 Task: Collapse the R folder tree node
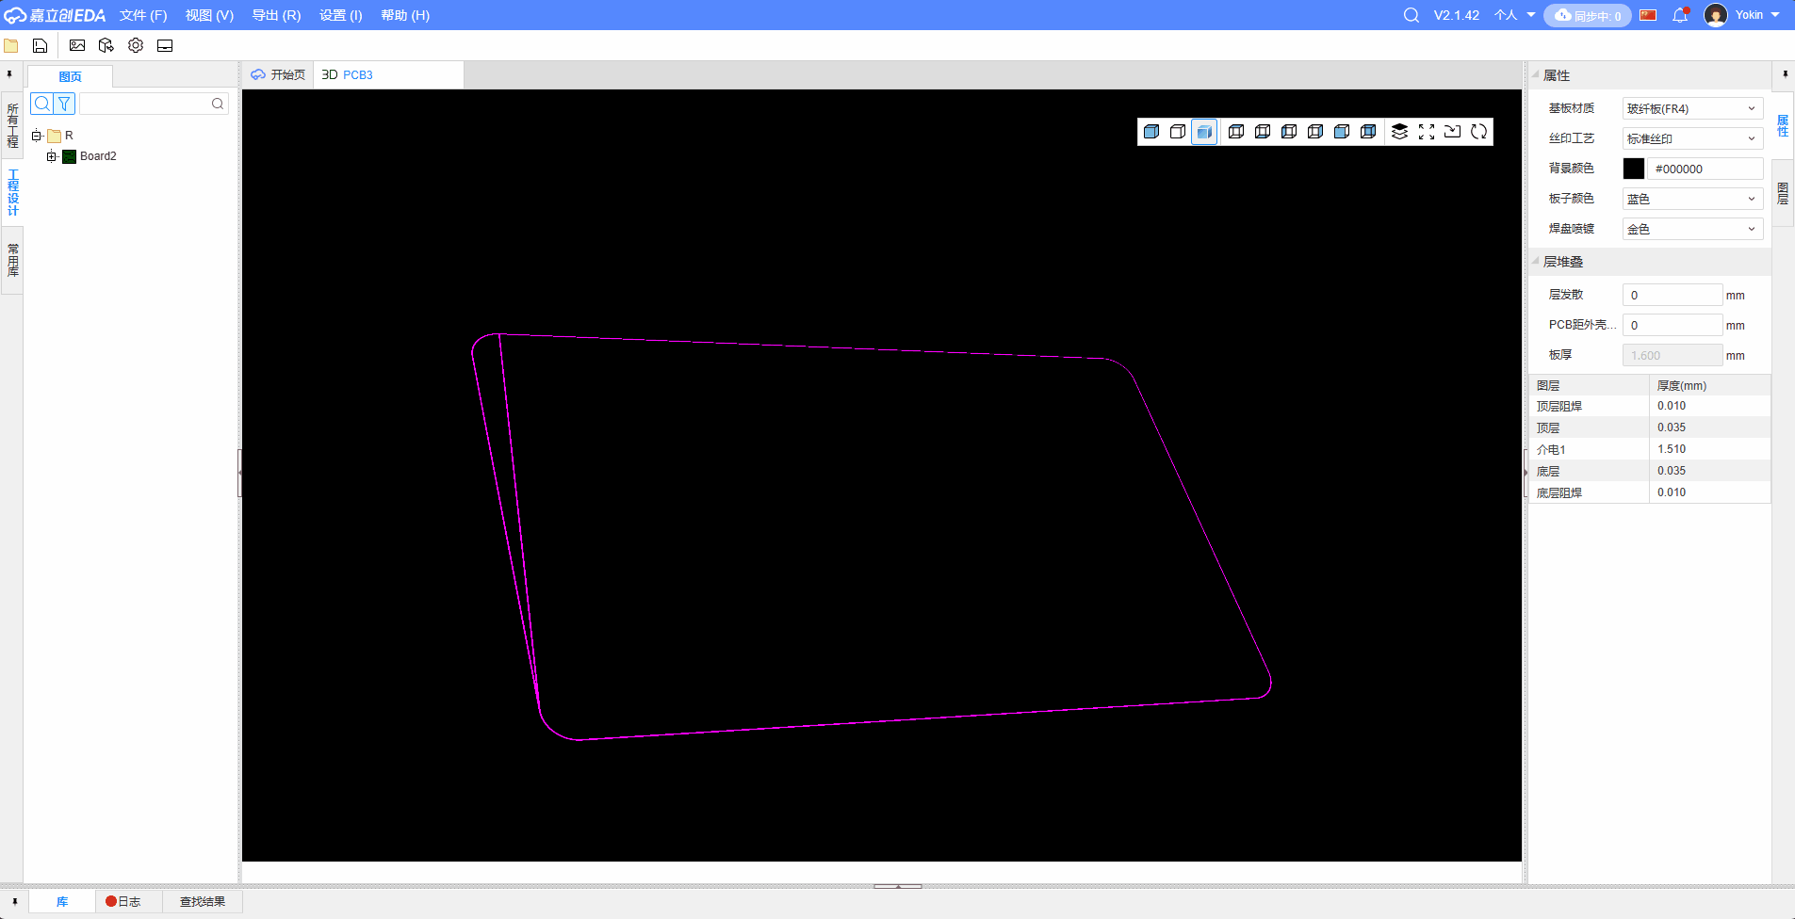point(37,136)
